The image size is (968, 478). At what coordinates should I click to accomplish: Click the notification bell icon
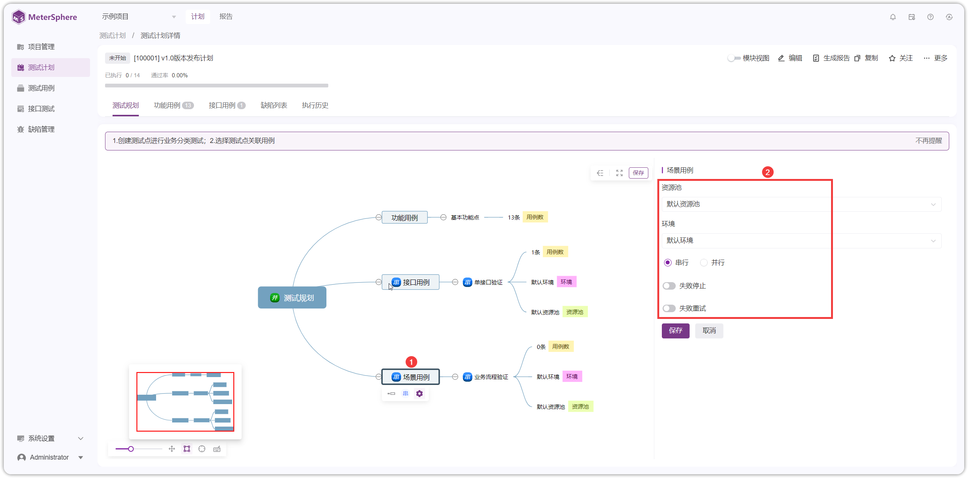[893, 17]
